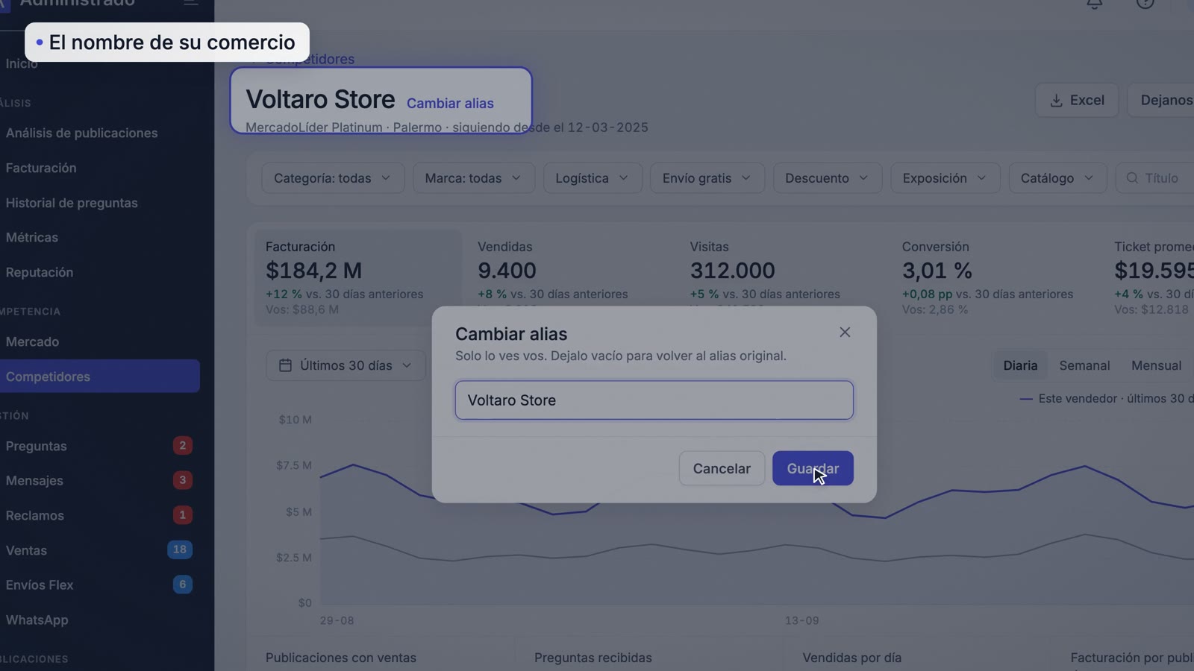
Task: Open the Envío gratis filter dropdown
Action: pyautogui.click(x=707, y=178)
